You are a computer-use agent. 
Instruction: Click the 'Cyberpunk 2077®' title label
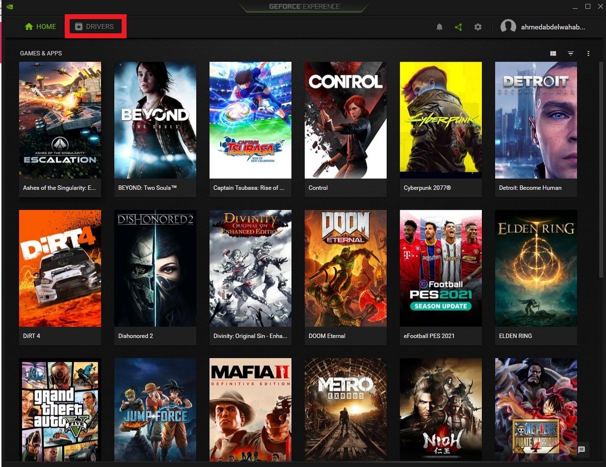427,188
